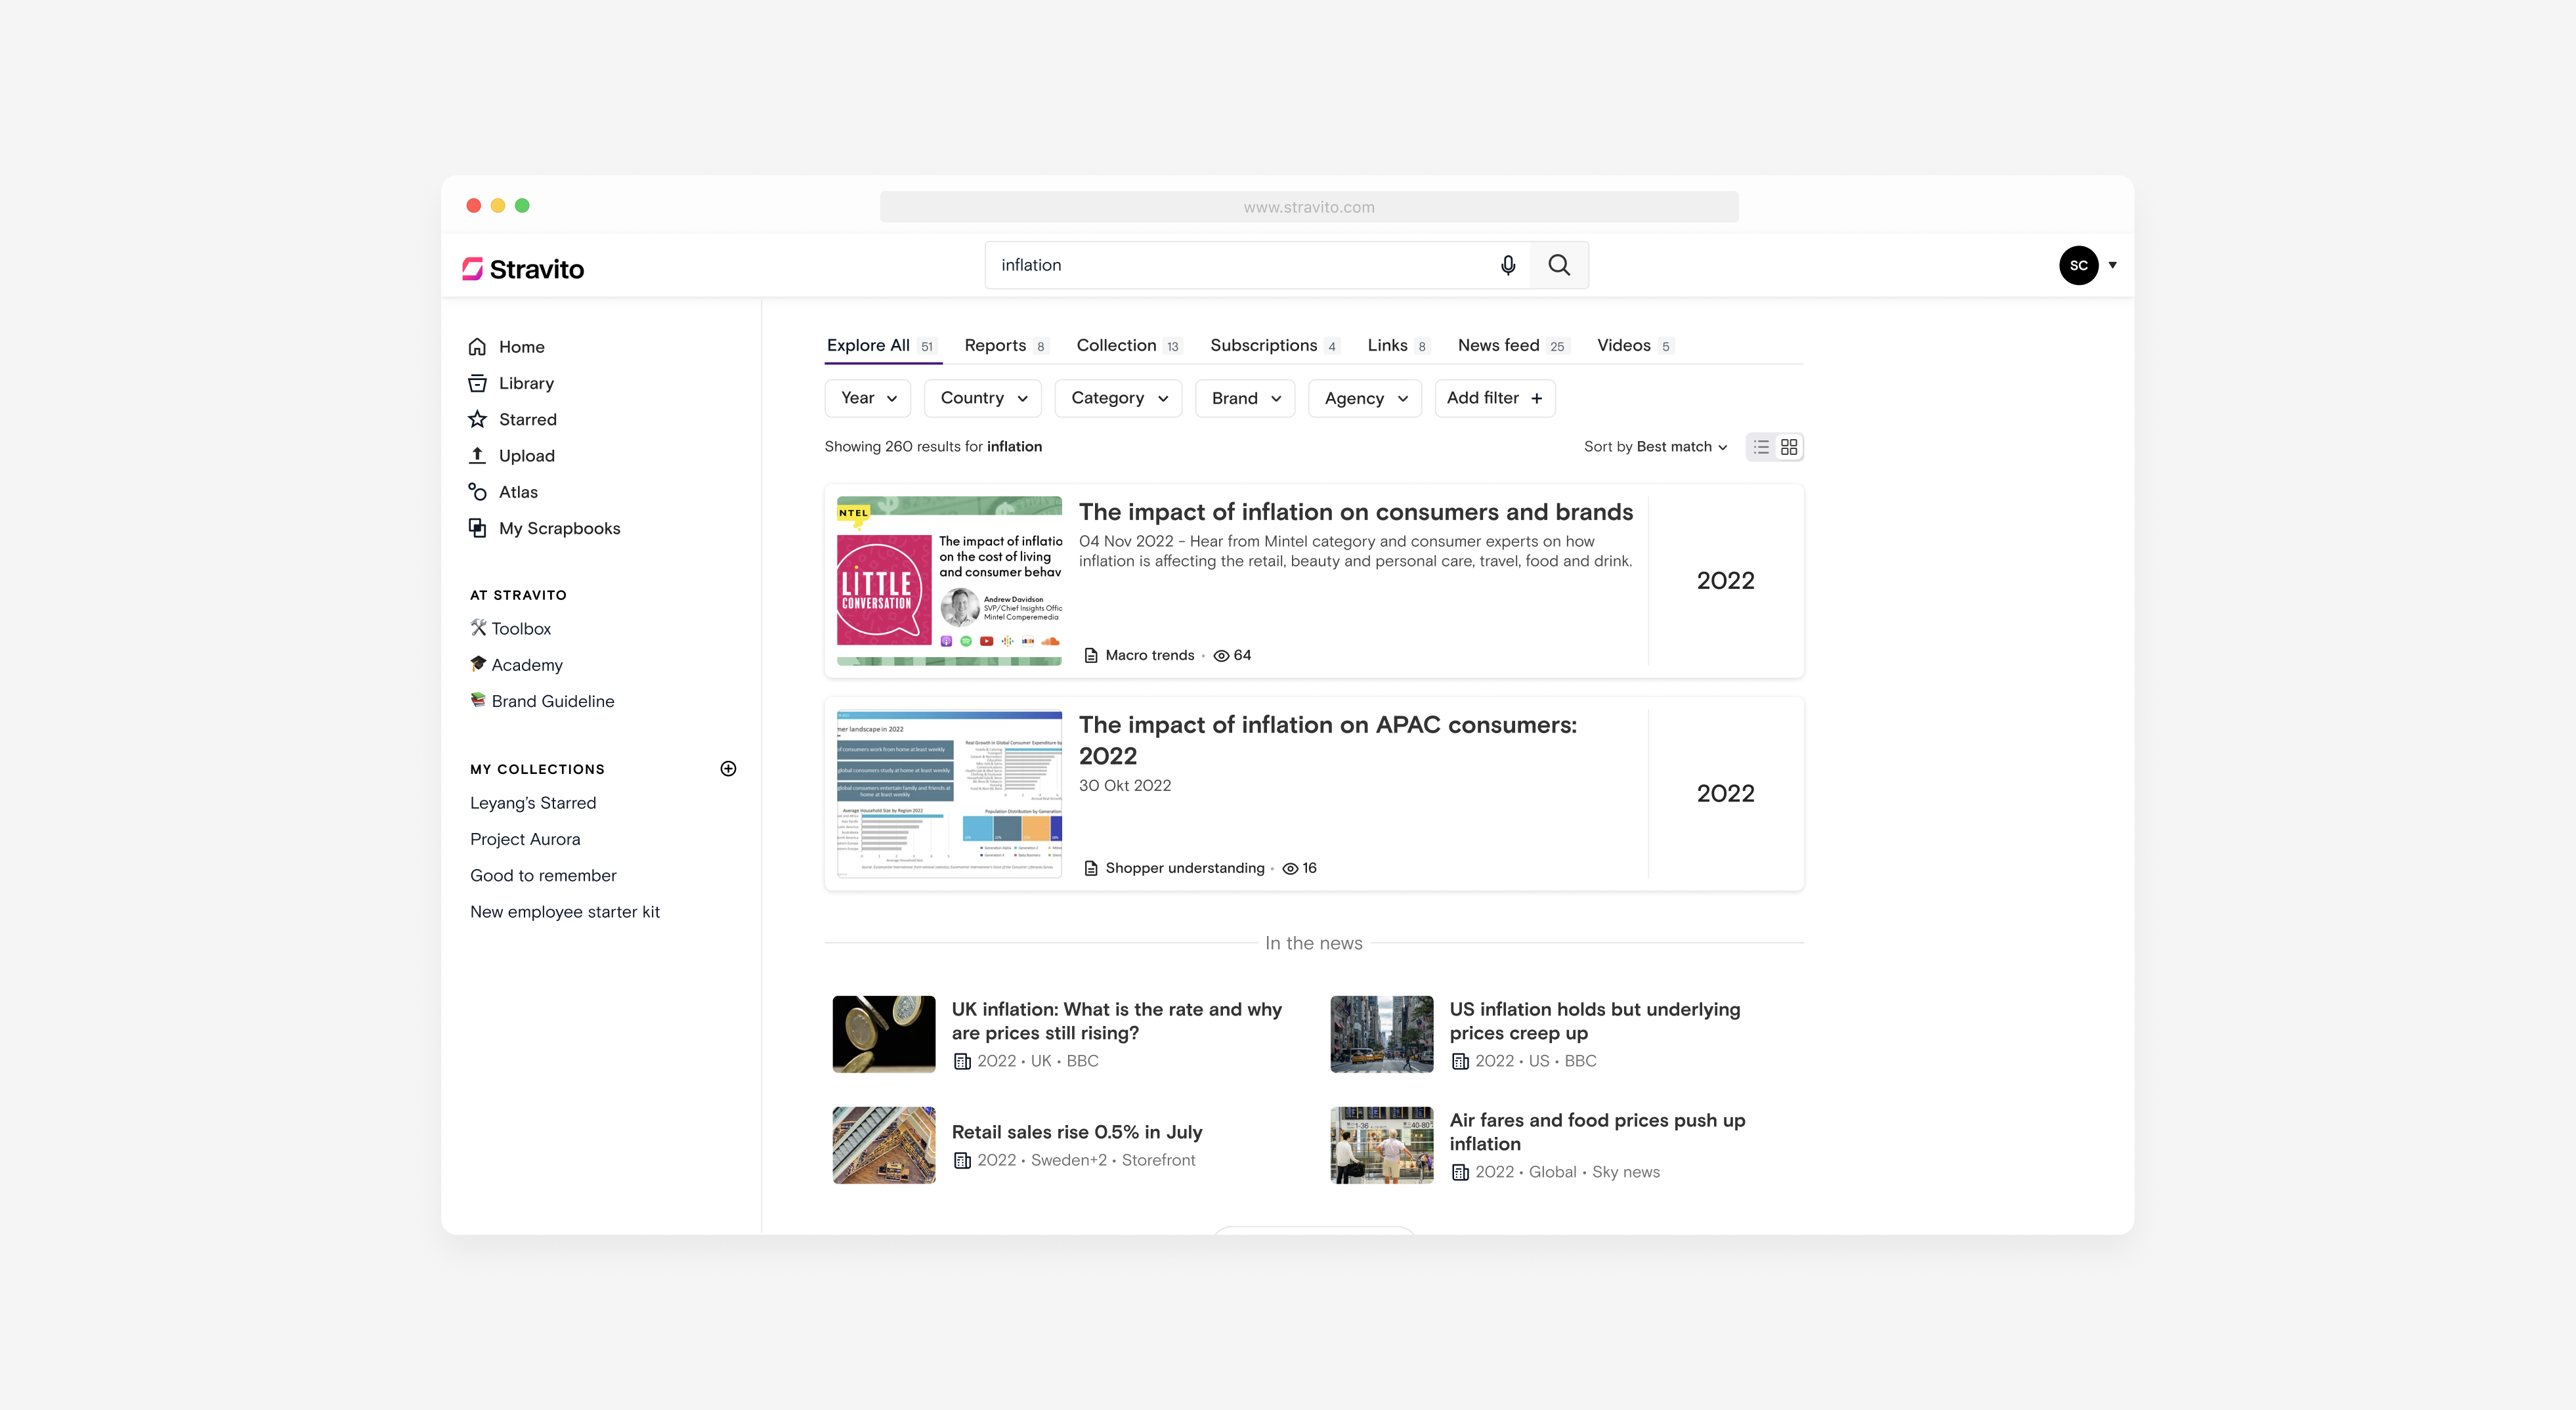Click the microphone voice search icon

pos(1508,265)
